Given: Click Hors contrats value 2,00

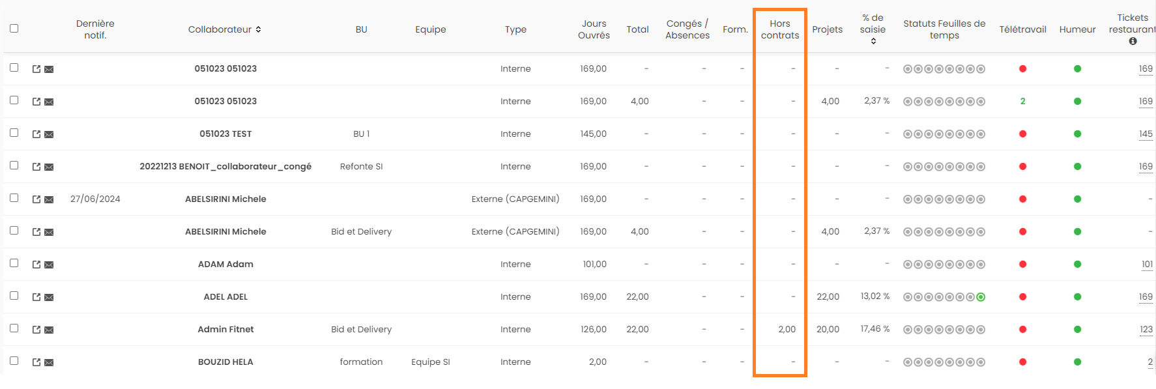Looking at the screenshot, I should coord(787,330).
